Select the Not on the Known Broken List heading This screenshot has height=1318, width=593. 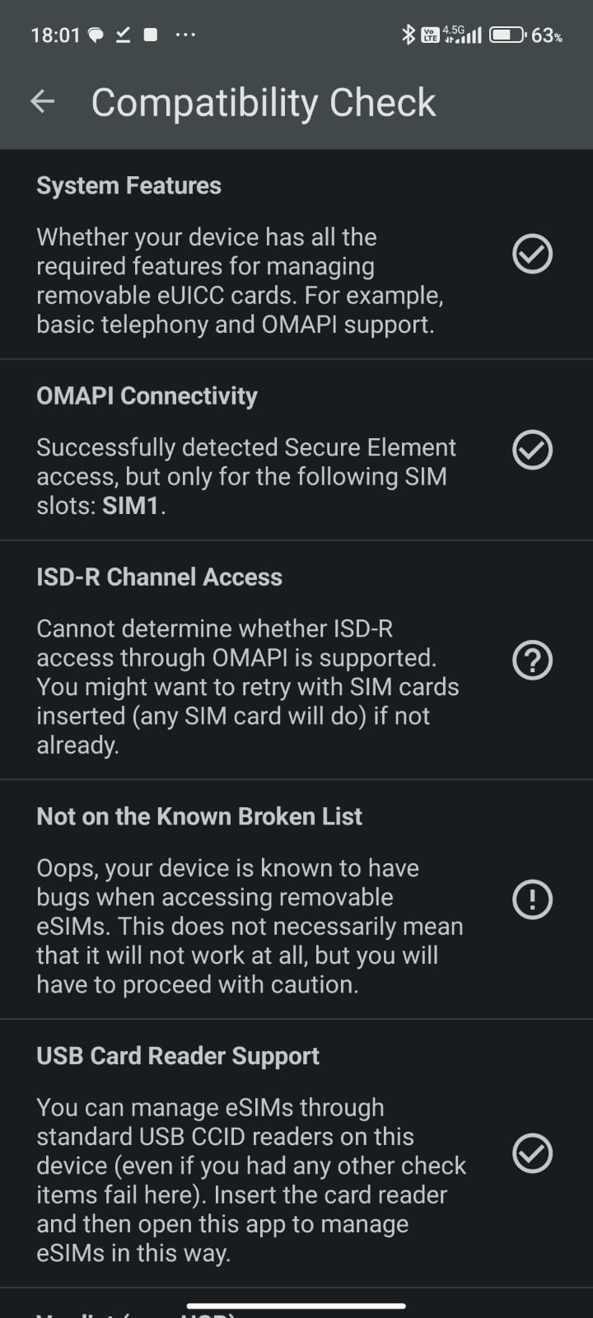pyautogui.click(x=199, y=816)
